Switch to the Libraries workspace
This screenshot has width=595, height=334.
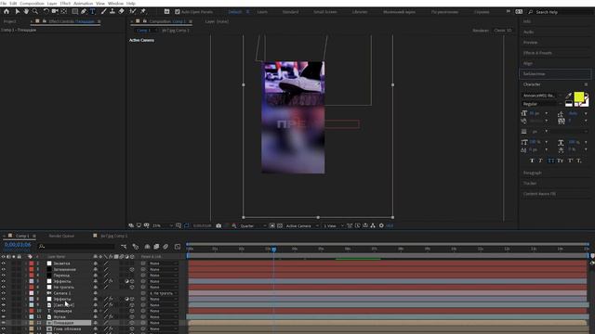[x=360, y=12]
